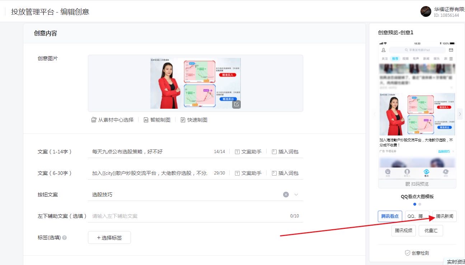Image resolution: width=465 pixels, height=265 pixels.
Task: Expand the 按钮文案 dropdown
Action: point(296,194)
